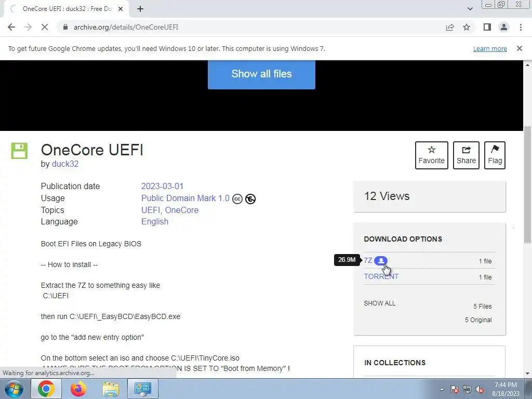Click the browser forward arrow
Viewport: 532px width, 399px height.
(28, 27)
